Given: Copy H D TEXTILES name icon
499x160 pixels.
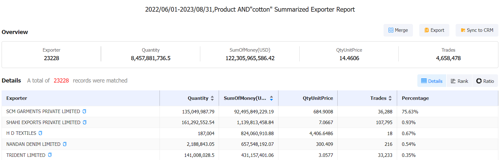Looking at the screenshot, I should tap(40, 133).
